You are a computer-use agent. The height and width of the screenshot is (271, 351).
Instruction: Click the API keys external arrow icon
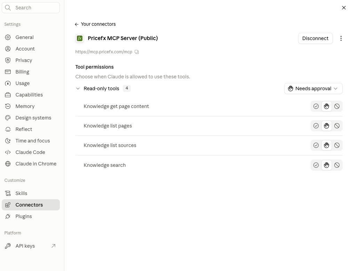[53, 246]
